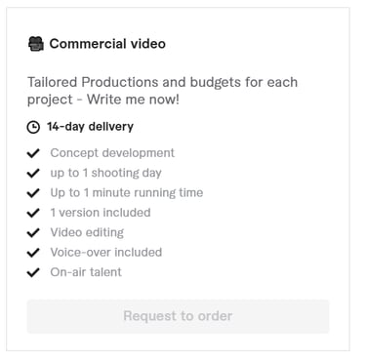366x363 pixels.
Task: Select the 14-day delivery label
Action: point(90,127)
